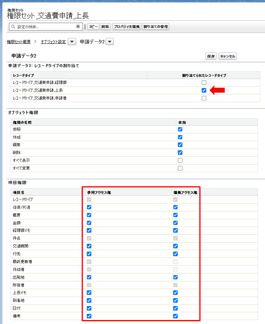
Task: Toggle read access for 備考
Action: tap(89, 316)
